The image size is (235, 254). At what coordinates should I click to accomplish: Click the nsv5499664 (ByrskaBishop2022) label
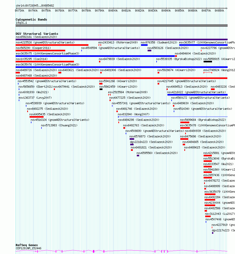(203, 120)
